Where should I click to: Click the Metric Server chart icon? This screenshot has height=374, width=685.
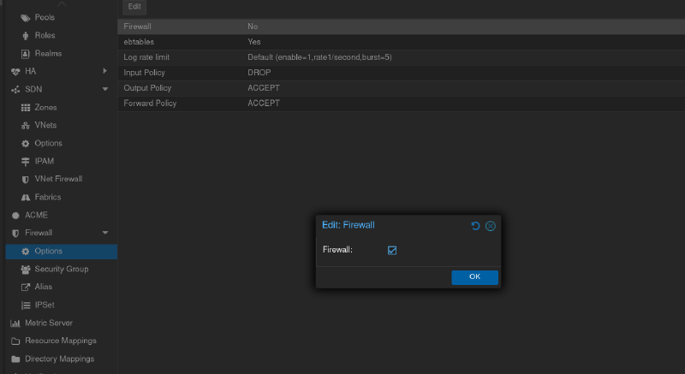click(15, 323)
